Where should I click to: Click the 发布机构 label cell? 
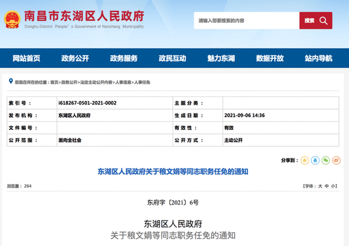pos(32,115)
